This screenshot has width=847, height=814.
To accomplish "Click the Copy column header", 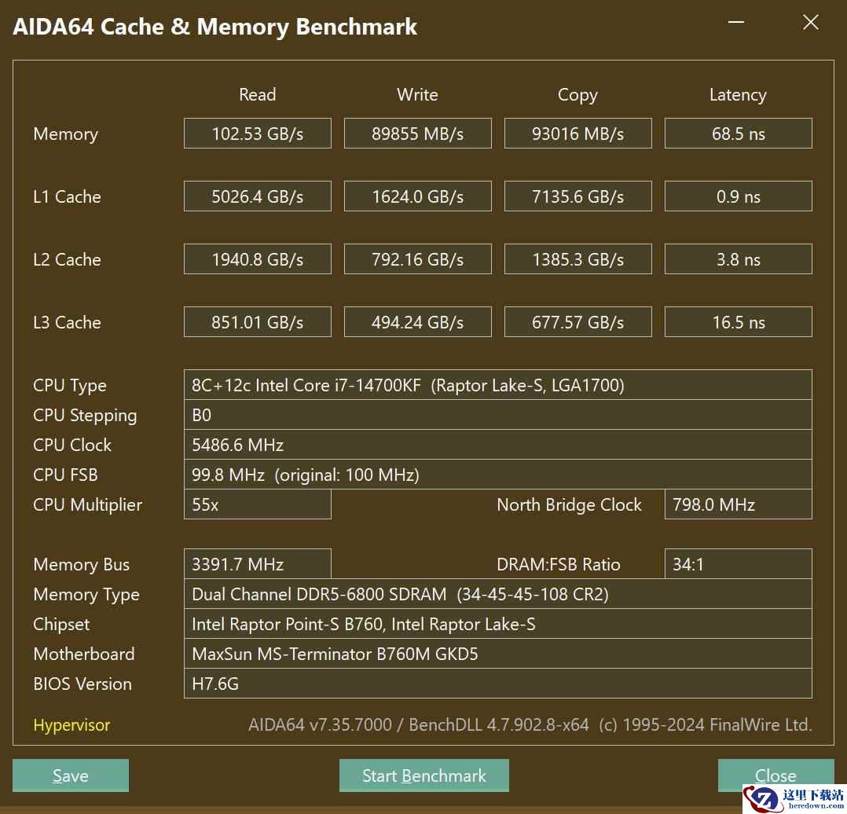I will tap(578, 95).
